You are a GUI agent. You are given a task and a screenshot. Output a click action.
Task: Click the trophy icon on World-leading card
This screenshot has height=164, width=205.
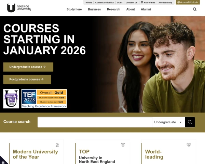(x=189, y=145)
